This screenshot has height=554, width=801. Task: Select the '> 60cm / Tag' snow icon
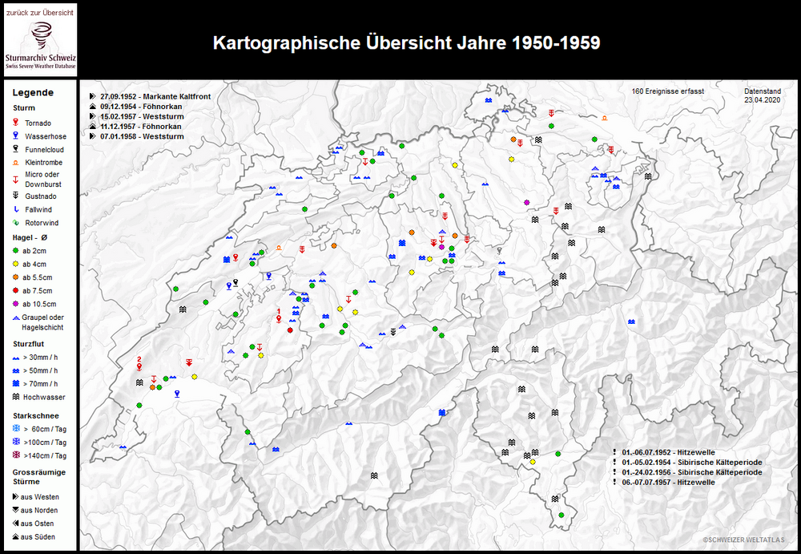click(16, 428)
